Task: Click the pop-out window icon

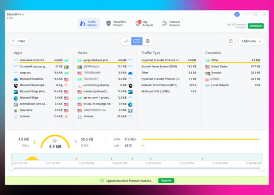Action: pos(231,41)
